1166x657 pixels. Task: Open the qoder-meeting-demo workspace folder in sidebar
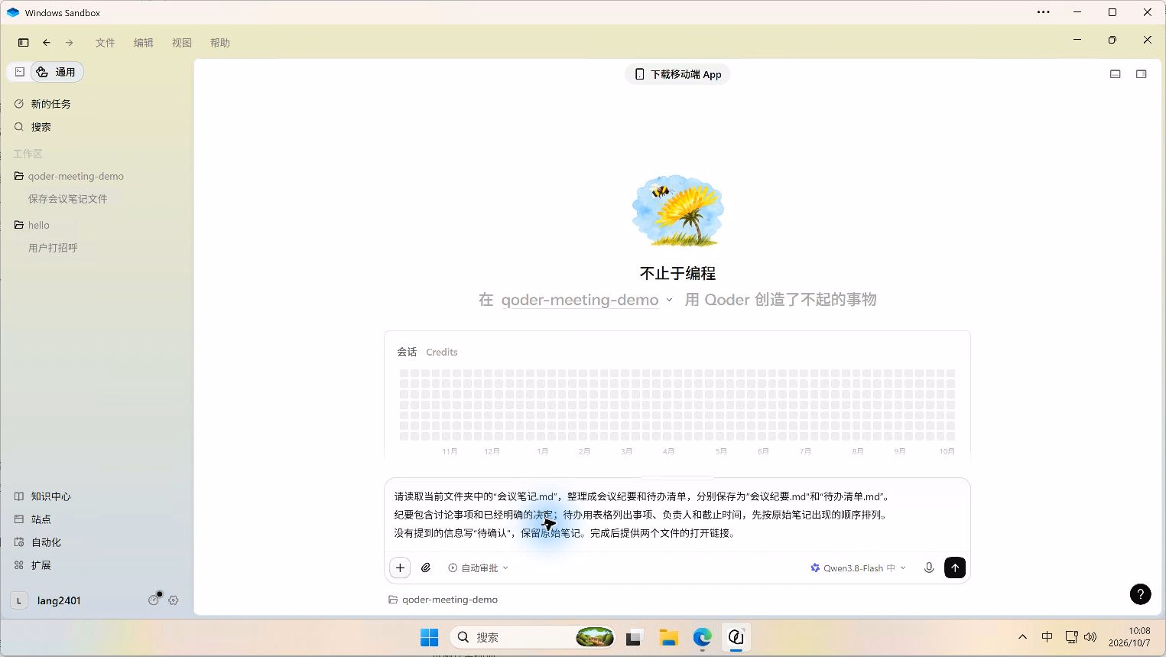tap(69, 176)
